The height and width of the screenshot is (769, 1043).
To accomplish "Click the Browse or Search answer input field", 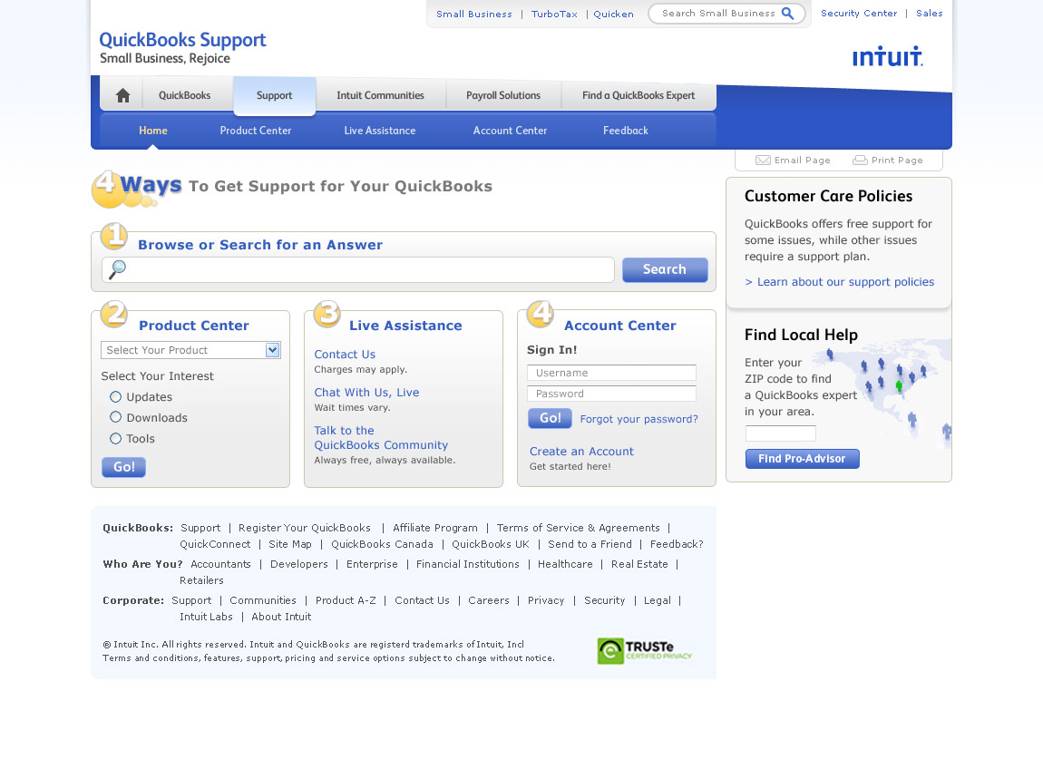I will pyautogui.click(x=358, y=269).
